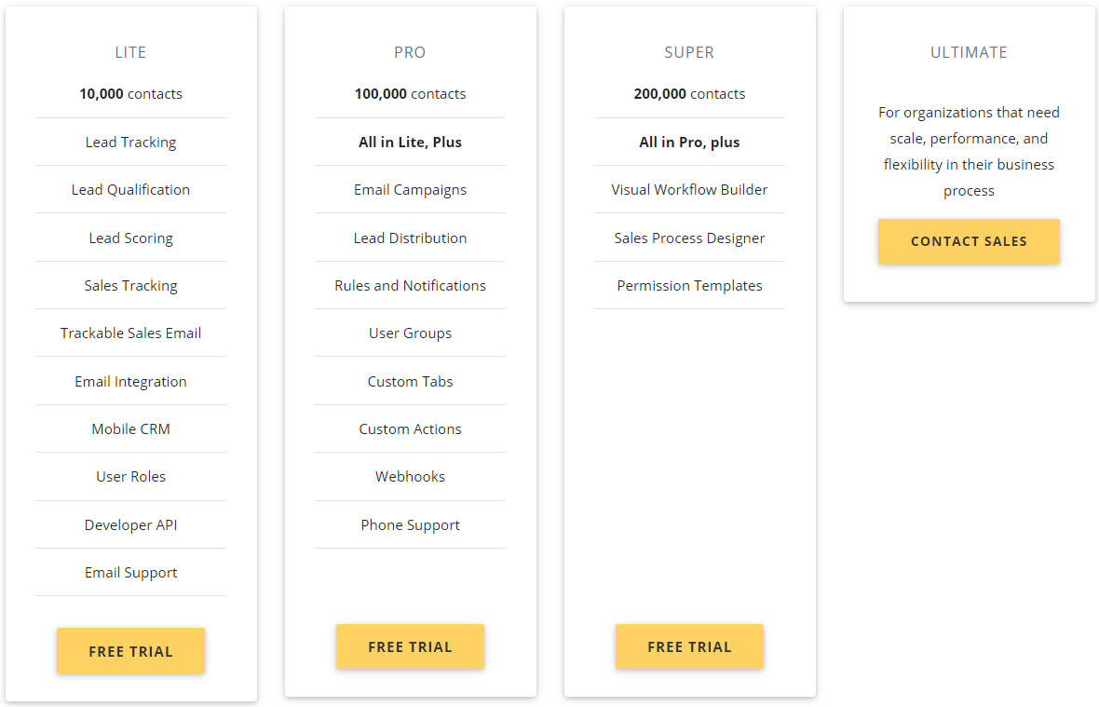The image size is (1099, 707).
Task: Click the FREE TRIAL button under SUPER plan
Action: click(689, 646)
